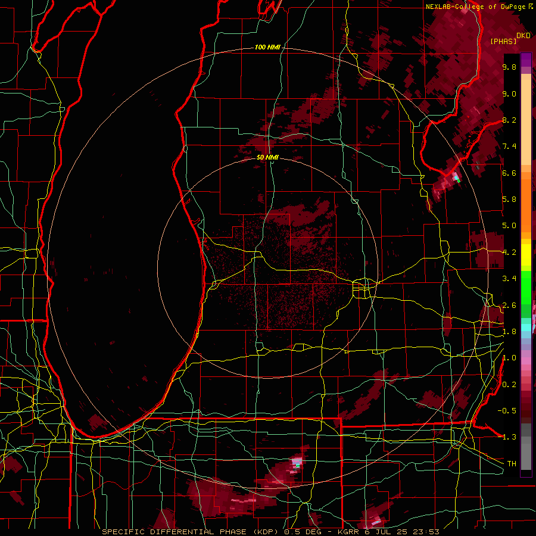Click the 6.6 scale value

tap(509, 173)
